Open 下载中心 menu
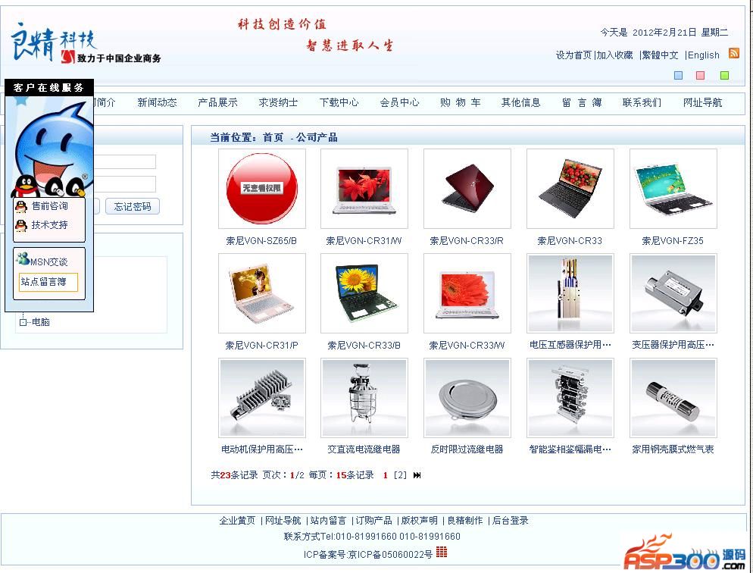Screen dimensions: 753x573 click(339, 103)
